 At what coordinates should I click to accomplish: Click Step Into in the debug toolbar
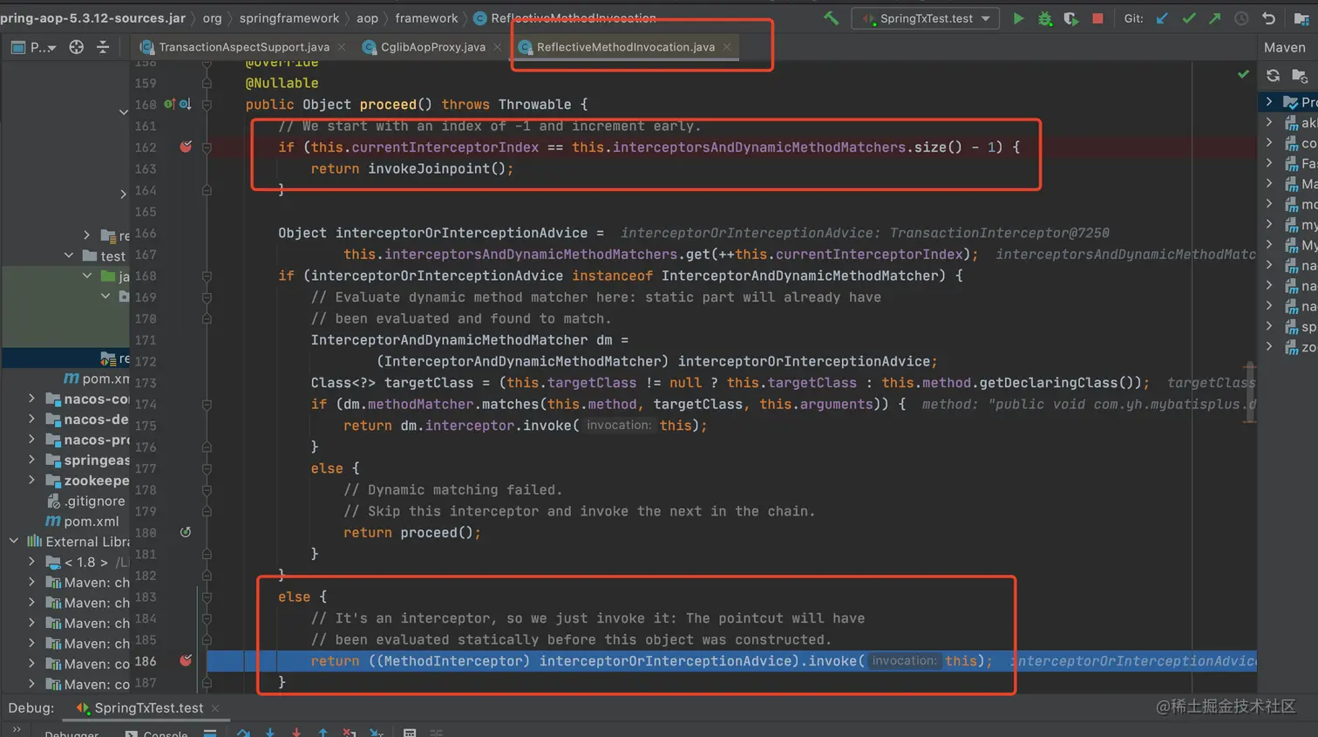click(270, 733)
